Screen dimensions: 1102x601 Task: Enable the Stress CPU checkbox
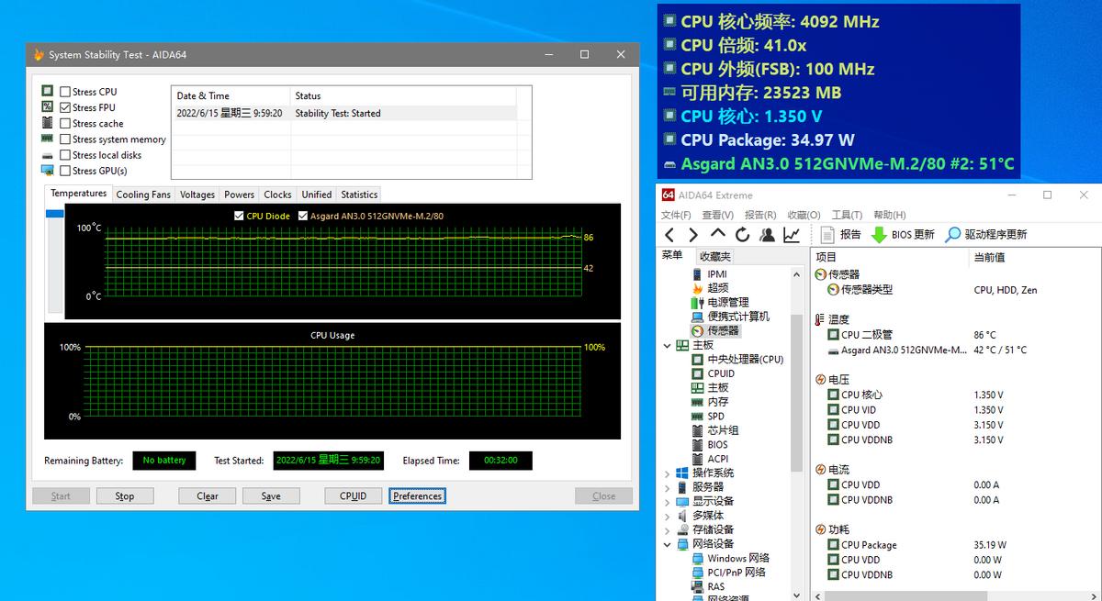[65, 92]
